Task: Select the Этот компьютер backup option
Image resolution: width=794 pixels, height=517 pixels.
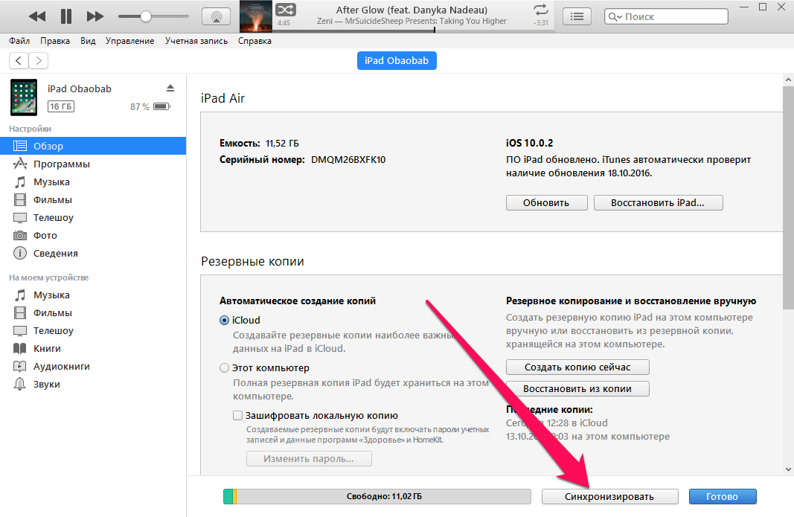Action: [x=225, y=367]
